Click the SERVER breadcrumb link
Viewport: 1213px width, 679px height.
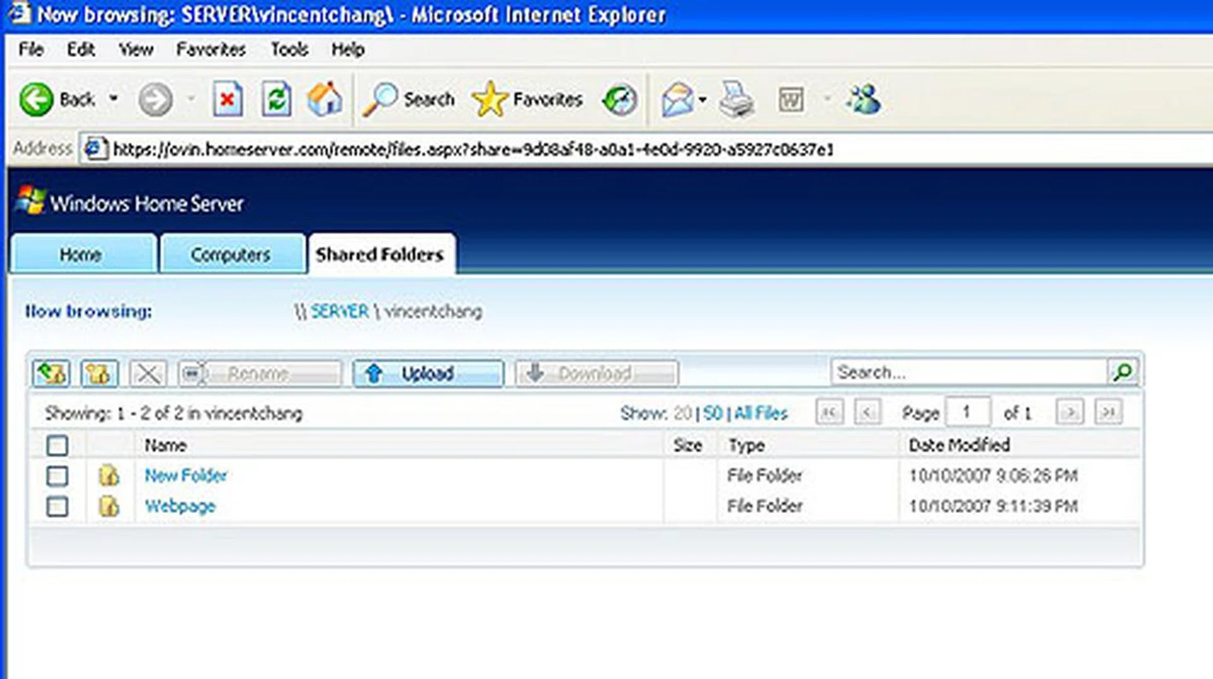click(x=339, y=311)
